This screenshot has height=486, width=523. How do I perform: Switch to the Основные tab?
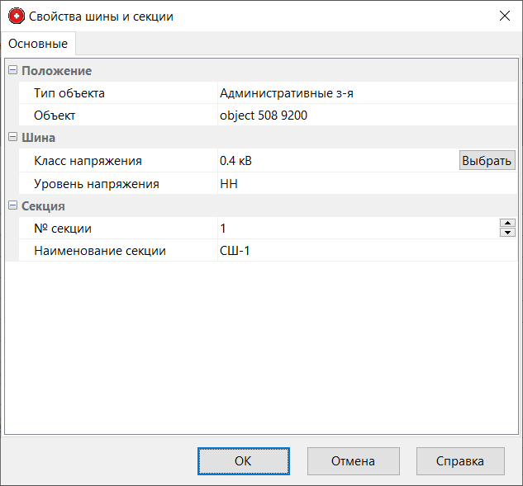point(38,43)
